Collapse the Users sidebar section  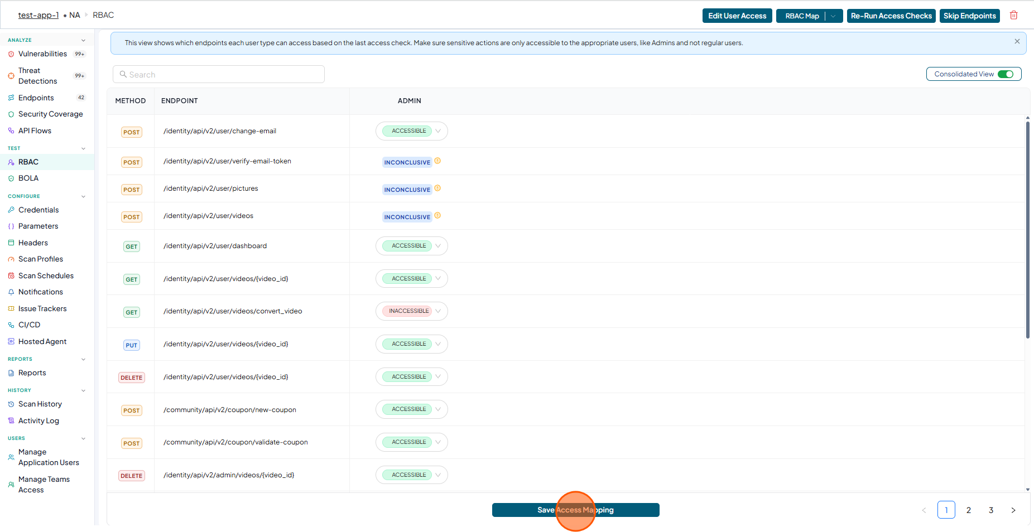(84, 438)
